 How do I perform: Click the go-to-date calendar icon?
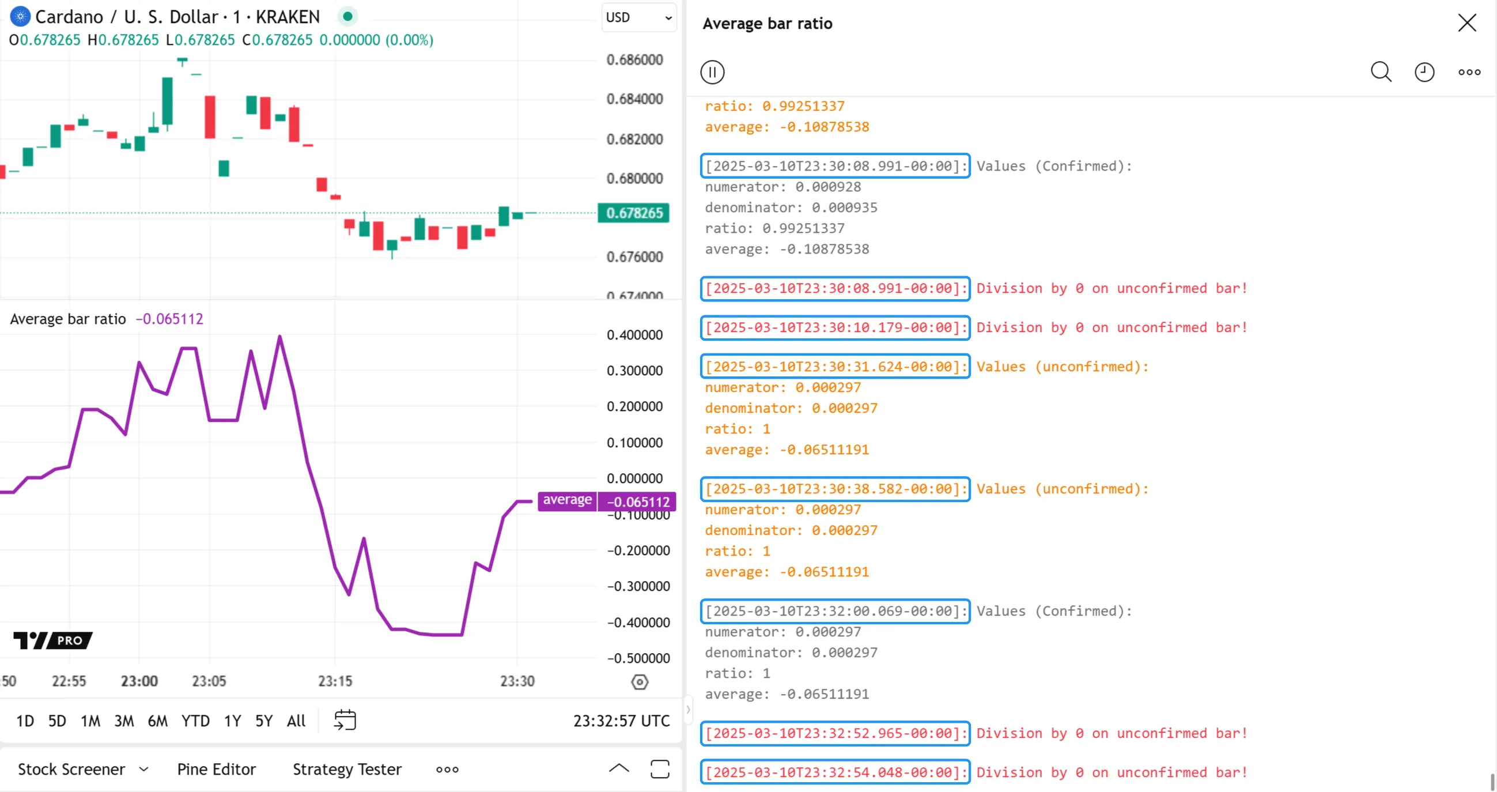[x=345, y=720]
